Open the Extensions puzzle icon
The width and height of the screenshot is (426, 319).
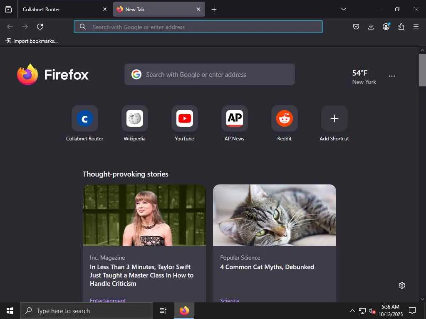click(x=401, y=27)
